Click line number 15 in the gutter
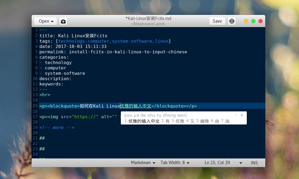Screen dimensions: 299x179 coord(35,106)
